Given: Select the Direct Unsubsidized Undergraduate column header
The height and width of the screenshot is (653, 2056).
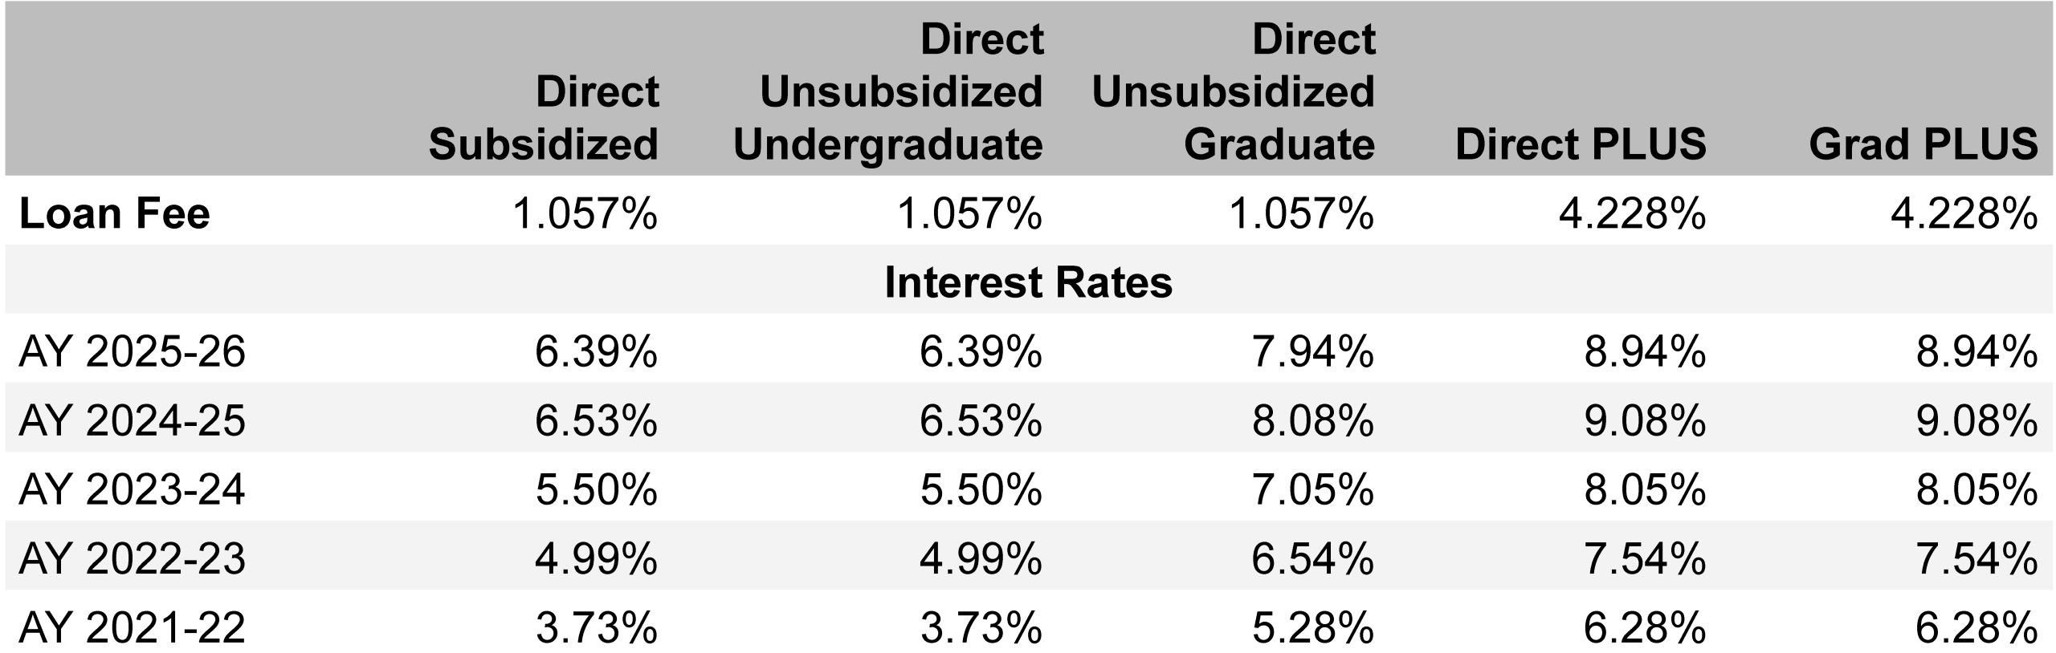Looking at the screenshot, I should tap(888, 91).
